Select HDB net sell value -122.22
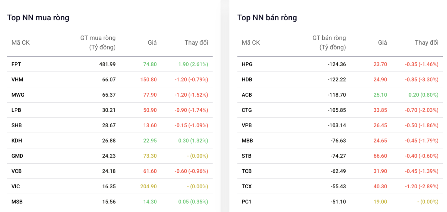This screenshot has height=212, width=447. tap(337, 79)
